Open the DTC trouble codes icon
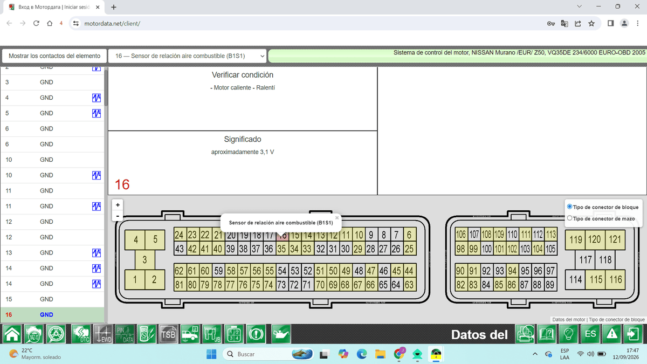The height and width of the screenshot is (364, 647). [x=80, y=334]
